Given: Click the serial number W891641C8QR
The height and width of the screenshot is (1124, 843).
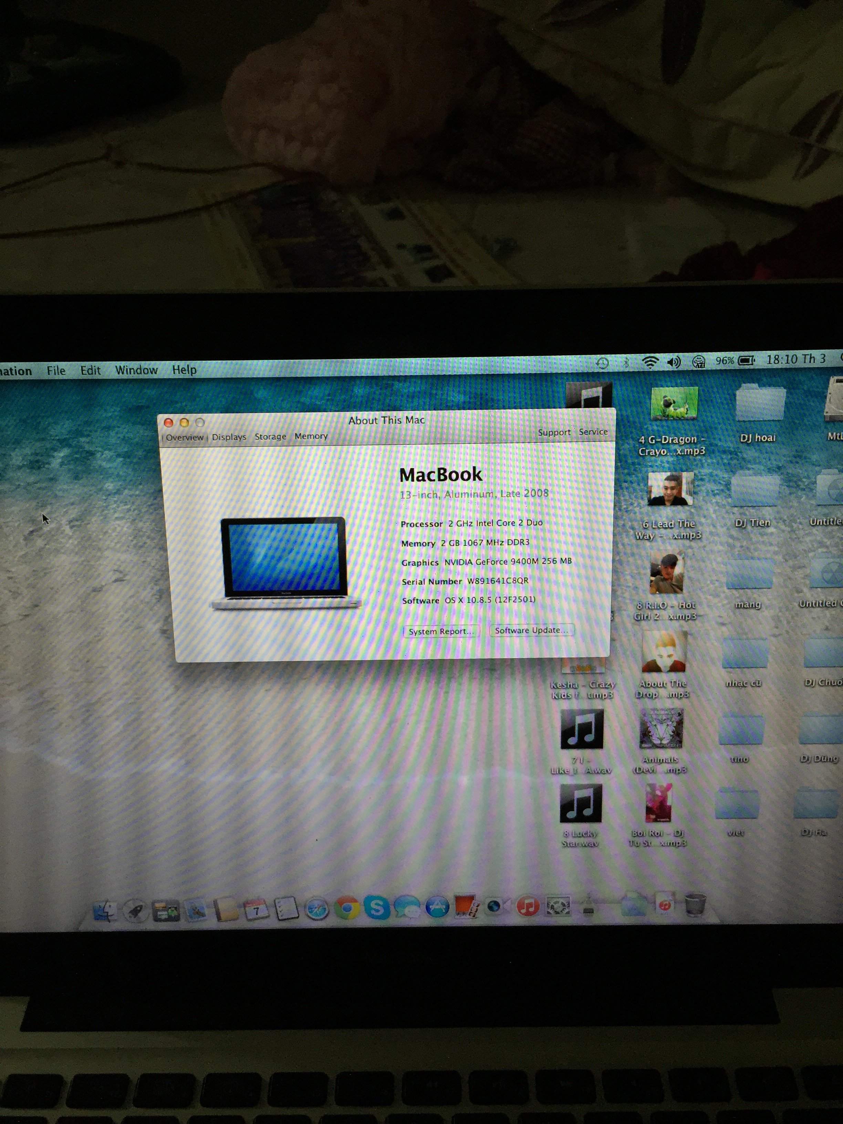Looking at the screenshot, I should 498,581.
